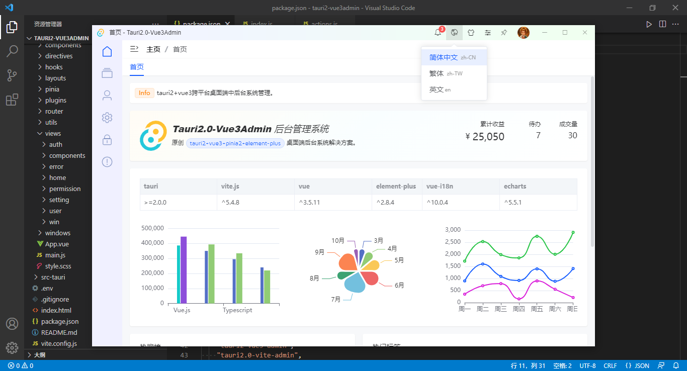Open the error warning icon in admin sidebar
This screenshot has width=687, height=371.
tap(107, 162)
